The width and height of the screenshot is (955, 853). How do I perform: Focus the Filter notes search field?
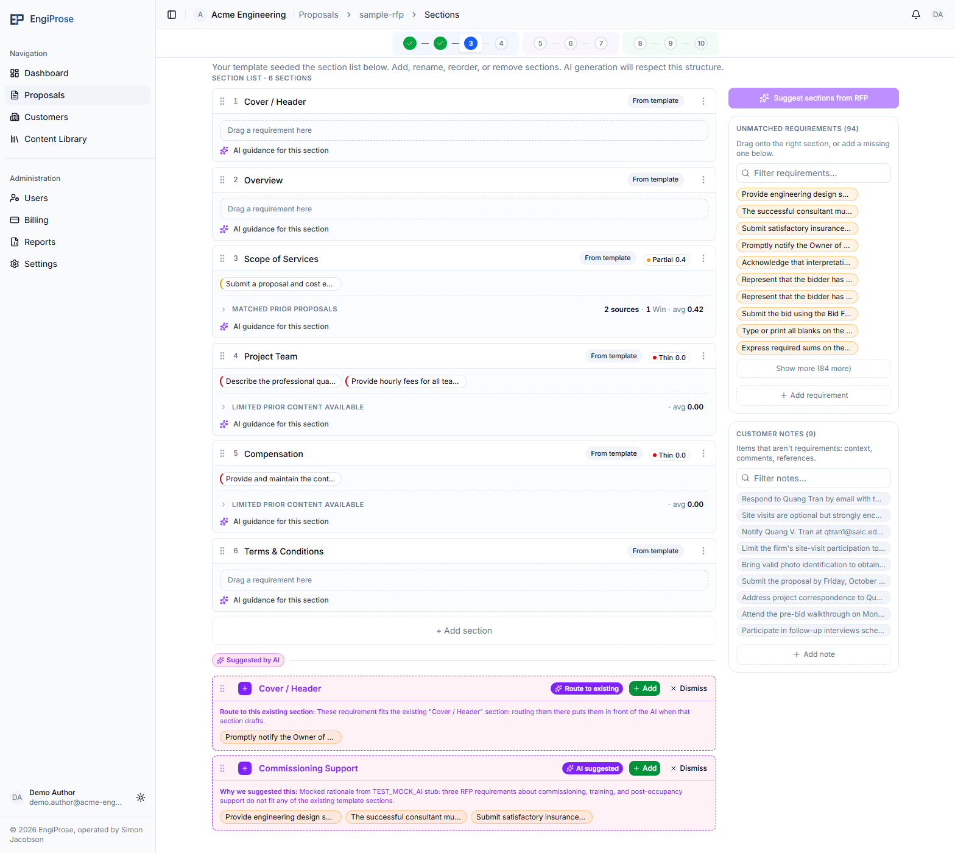(x=814, y=478)
